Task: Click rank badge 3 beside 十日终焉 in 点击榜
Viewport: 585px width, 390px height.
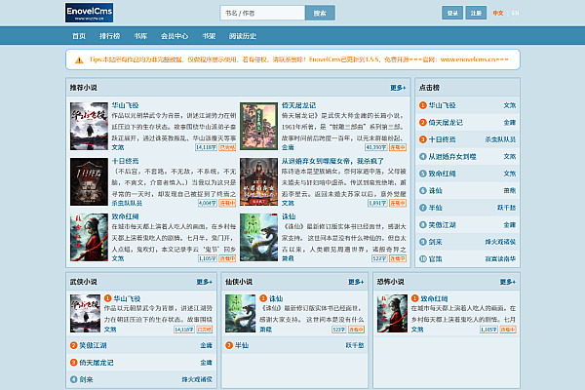Action: 423,139
